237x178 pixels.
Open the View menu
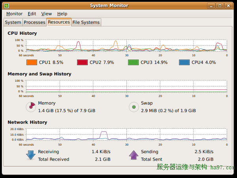[x=46, y=14]
